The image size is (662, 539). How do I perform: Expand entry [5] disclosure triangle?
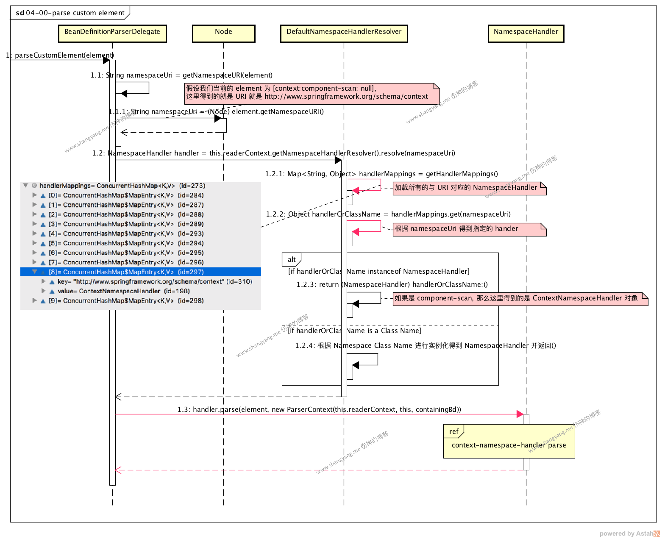(x=35, y=243)
